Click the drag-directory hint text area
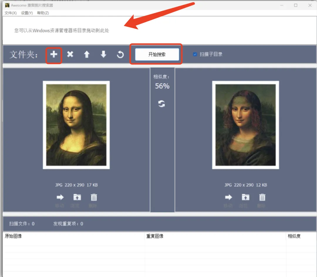The image size is (317, 277). (x=62, y=31)
